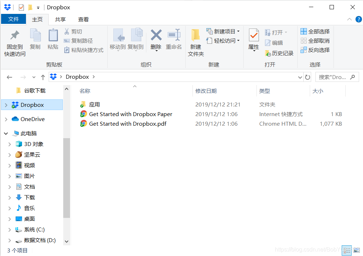
Task: Click Invert selection (反向选择)
Action: 315,50
